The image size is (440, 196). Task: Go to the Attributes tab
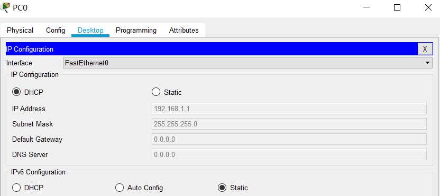pyautogui.click(x=184, y=30)
